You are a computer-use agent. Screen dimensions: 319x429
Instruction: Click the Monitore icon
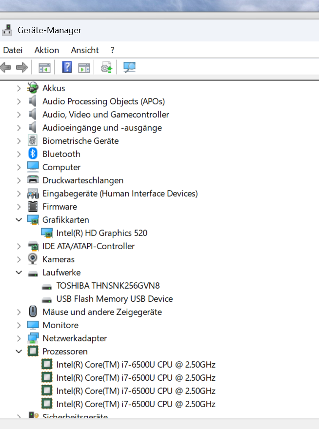tap(33, 325)
